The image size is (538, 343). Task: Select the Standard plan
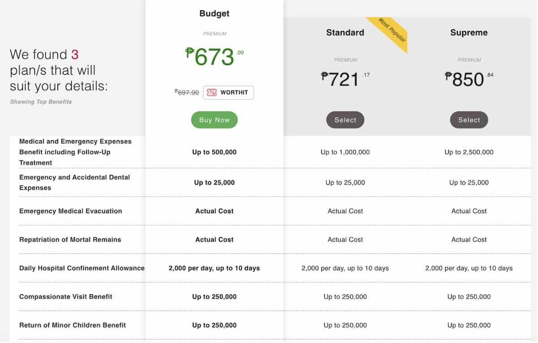pyautogui.click(x=345, y=120)
